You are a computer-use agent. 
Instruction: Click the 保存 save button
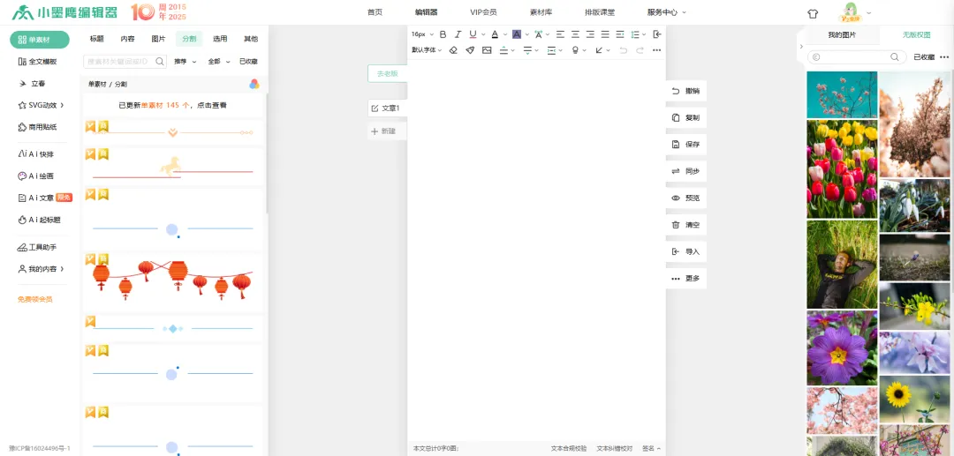click(x=686, y=145)
